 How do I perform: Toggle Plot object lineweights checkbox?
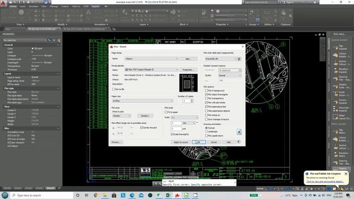[x=206, y=95]
